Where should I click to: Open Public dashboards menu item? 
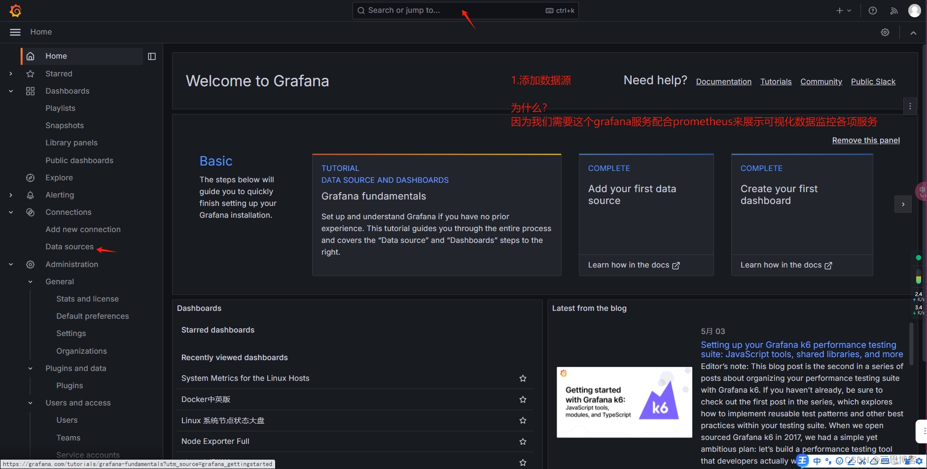79,161
